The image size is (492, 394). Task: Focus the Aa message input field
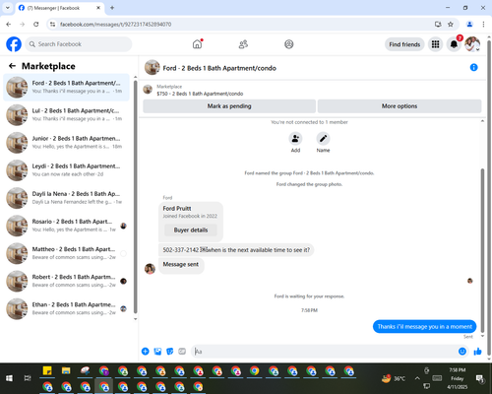click(325, 352)
